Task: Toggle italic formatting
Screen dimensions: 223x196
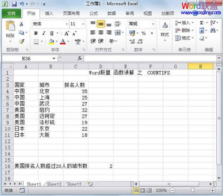Action: (43, 33)
